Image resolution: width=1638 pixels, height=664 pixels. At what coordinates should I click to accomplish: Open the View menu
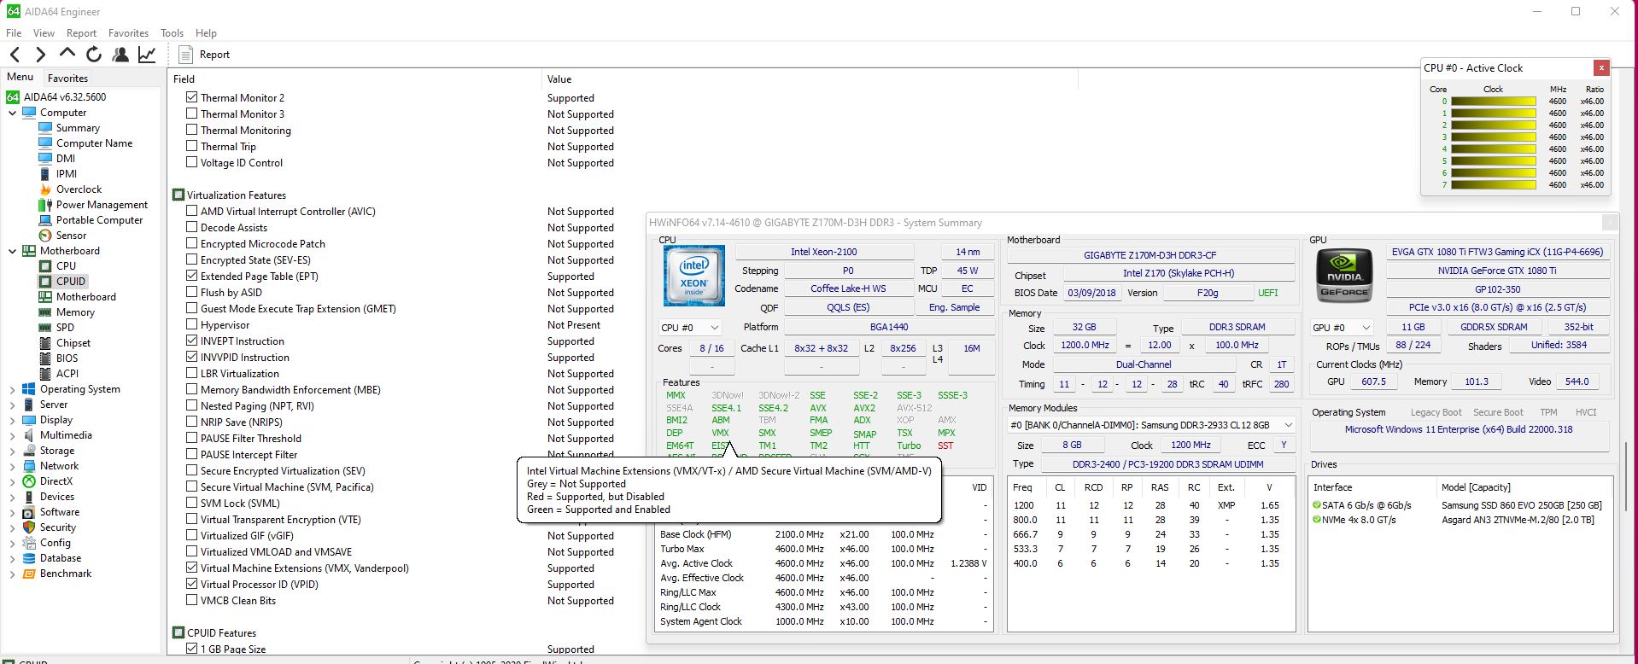(x=44, y=33)
